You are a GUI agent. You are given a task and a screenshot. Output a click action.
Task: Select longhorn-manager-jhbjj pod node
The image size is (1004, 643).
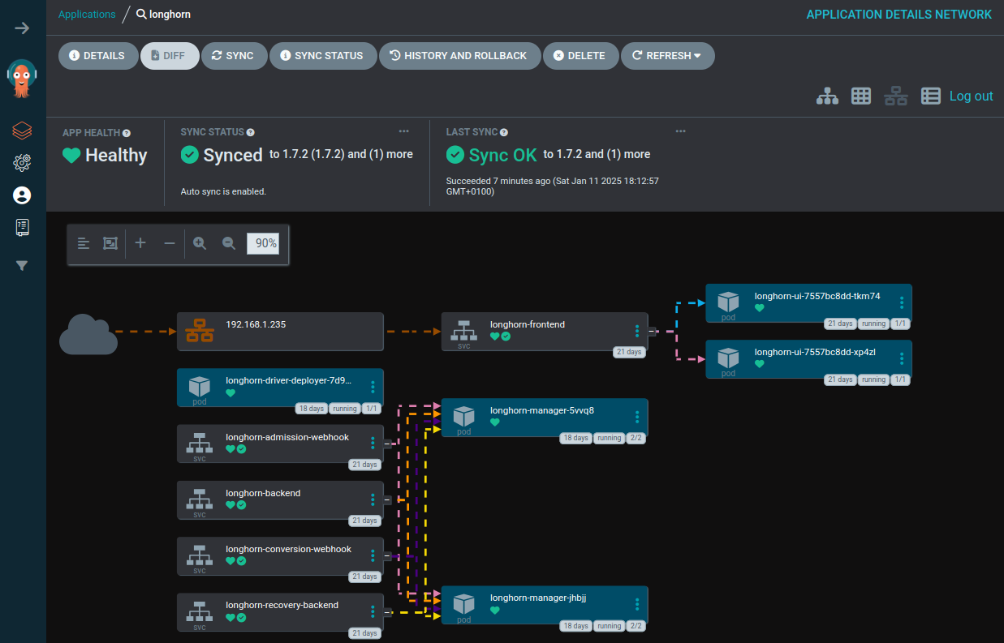[545, 605]
